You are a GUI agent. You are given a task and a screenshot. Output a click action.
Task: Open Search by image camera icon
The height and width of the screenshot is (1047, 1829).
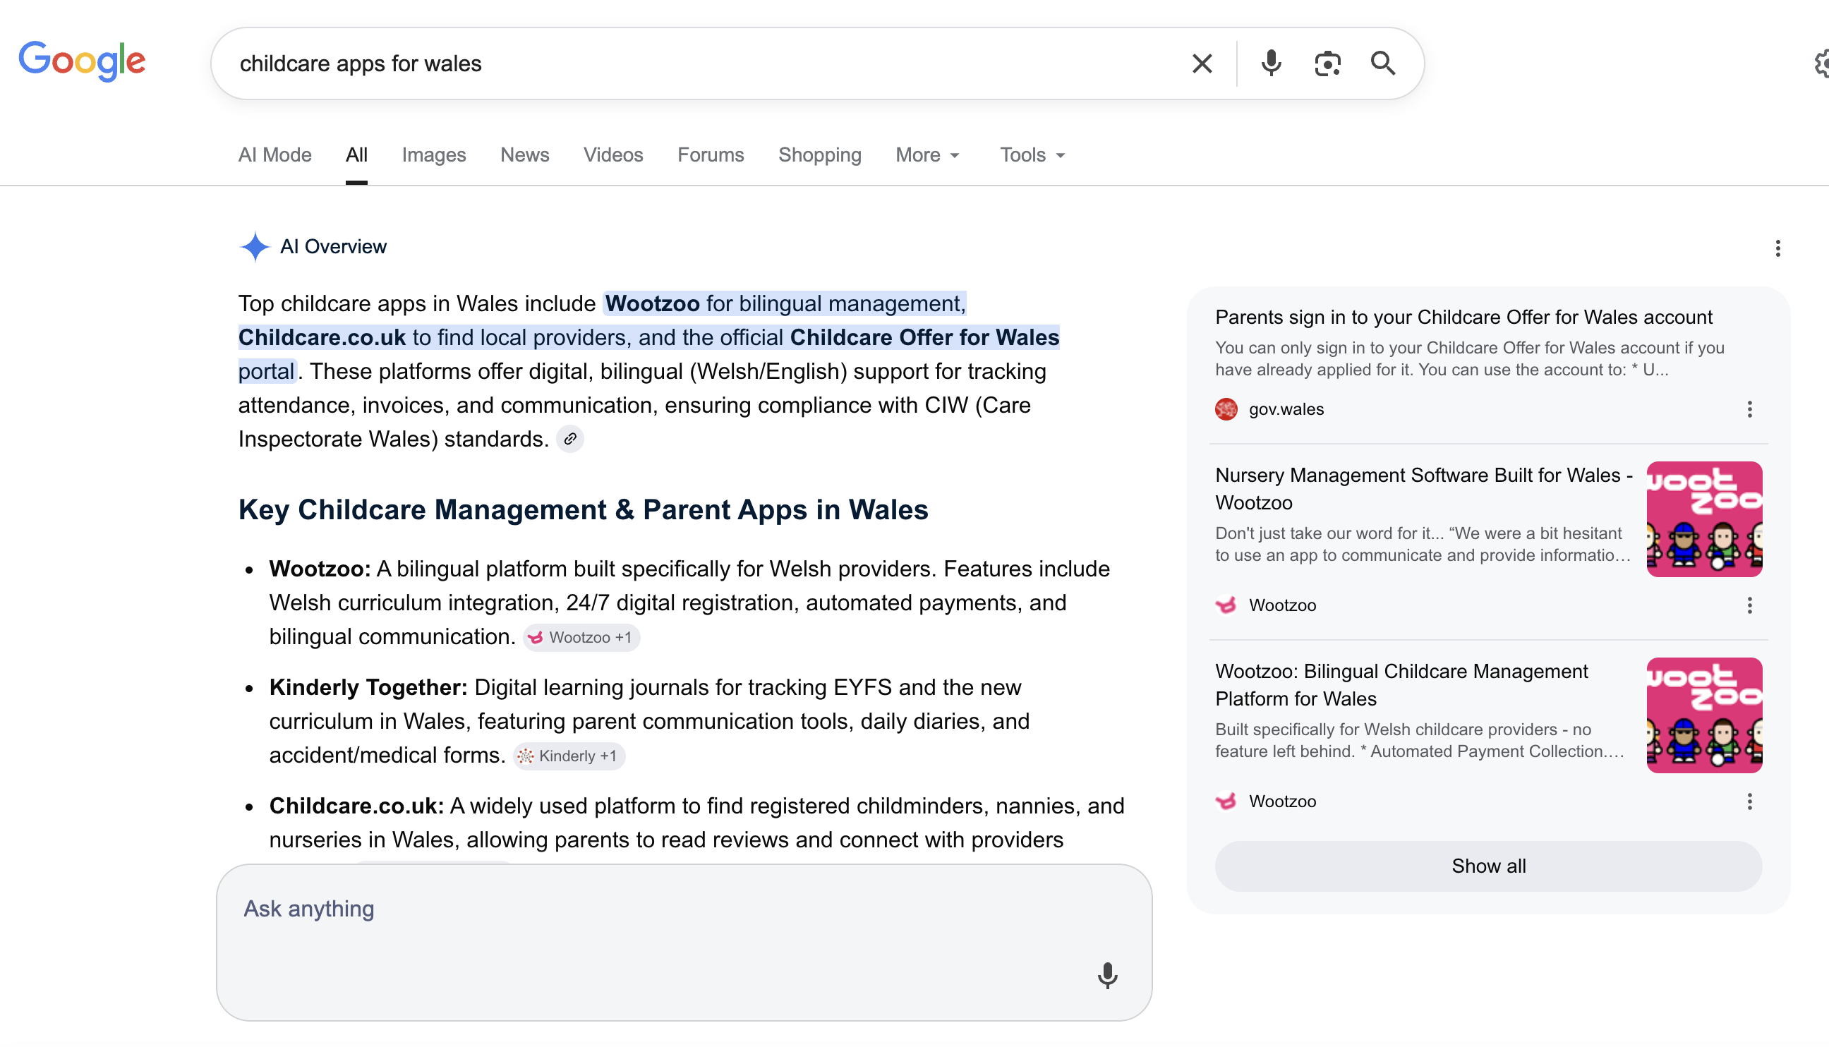pos(1327,64)
